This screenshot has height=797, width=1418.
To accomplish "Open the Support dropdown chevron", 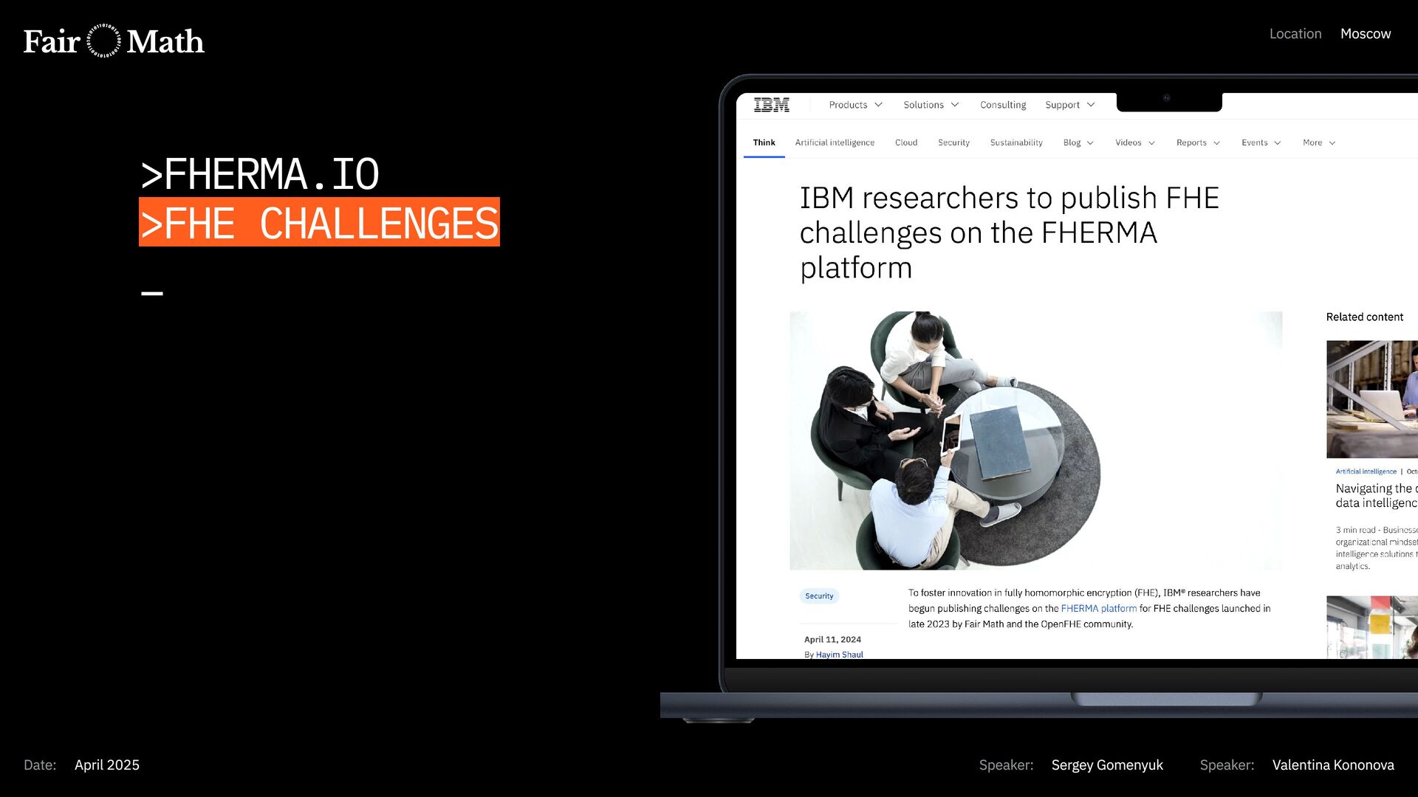I will click(1091, 105).
